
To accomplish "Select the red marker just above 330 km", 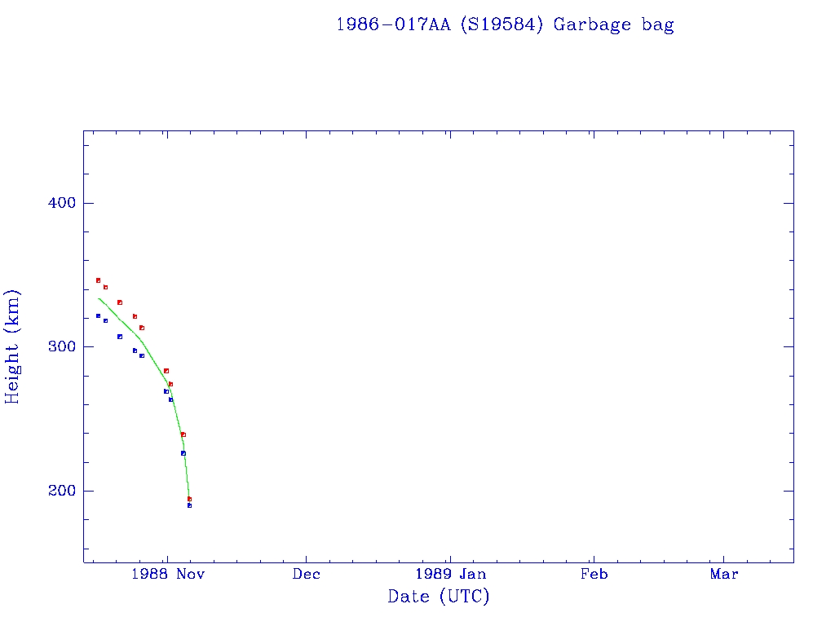I will (x=119, y=302).
